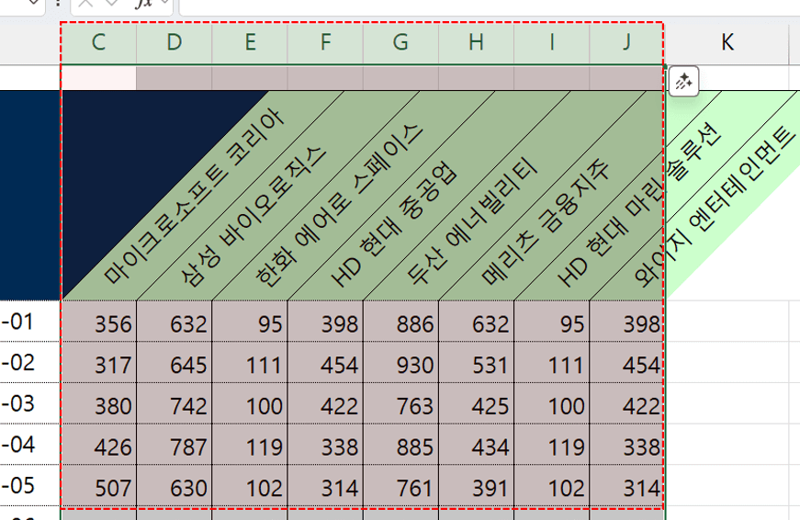Select the cell containing 885
Image resolution: width=800 pixels, height=520 pixels.
(x=401, y=444)
